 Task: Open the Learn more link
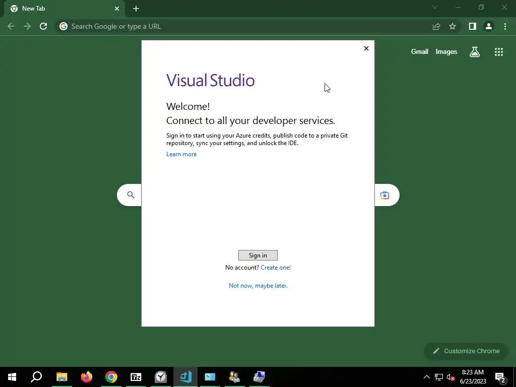(x=181, y=154)
